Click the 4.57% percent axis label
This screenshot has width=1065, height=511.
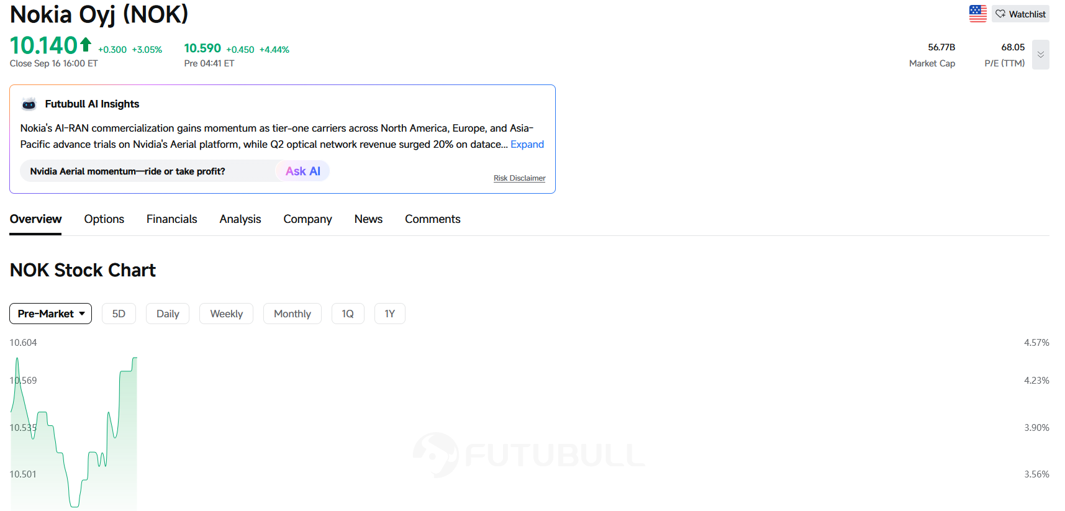click(1036, 343)
